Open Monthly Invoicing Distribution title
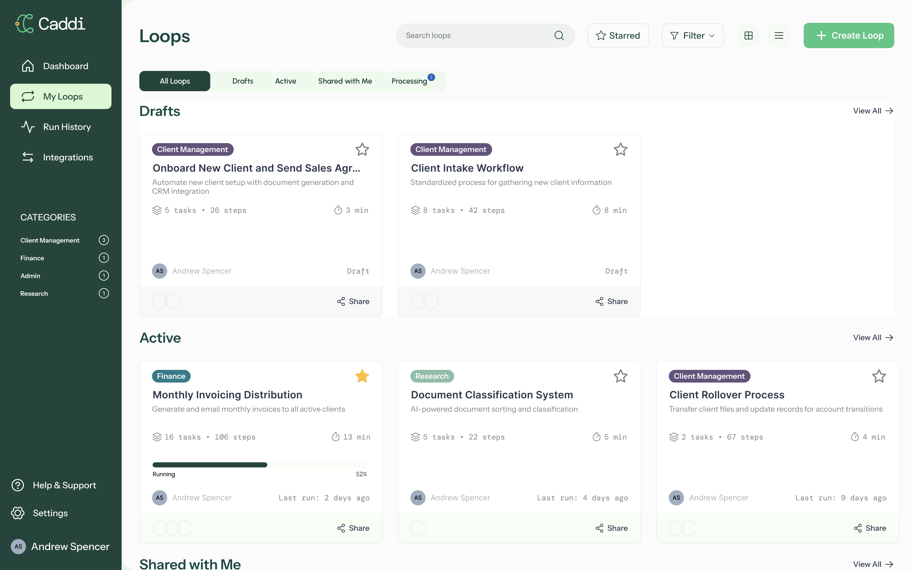912x570 pixels. pyautogui.click(x=227, y=395)
